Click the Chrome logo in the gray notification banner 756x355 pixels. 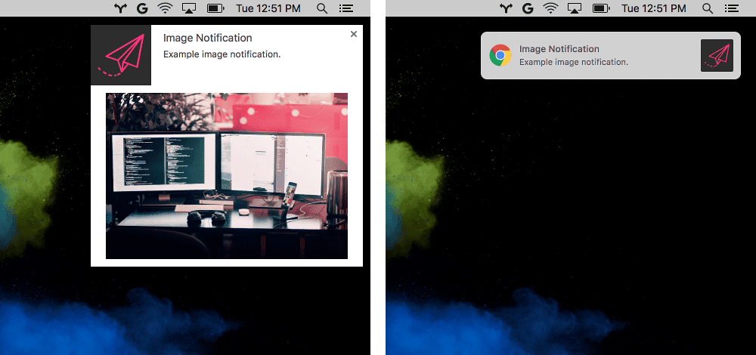coord(500,55)
